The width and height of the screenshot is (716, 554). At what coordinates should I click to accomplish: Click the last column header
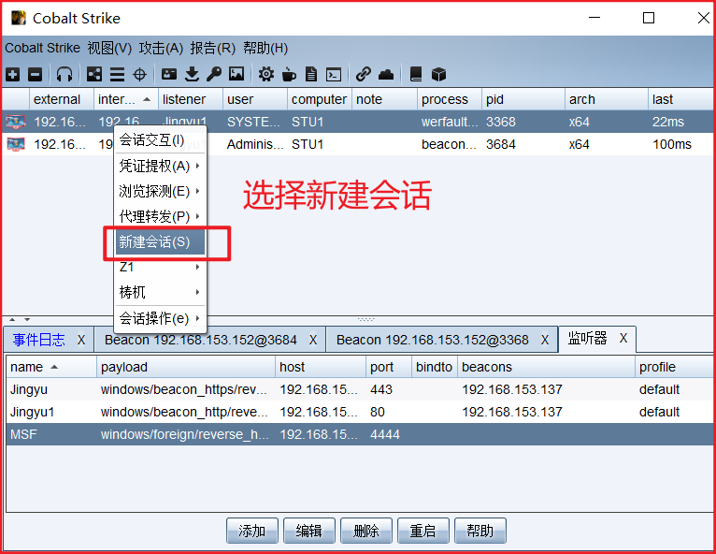point(680,99)
